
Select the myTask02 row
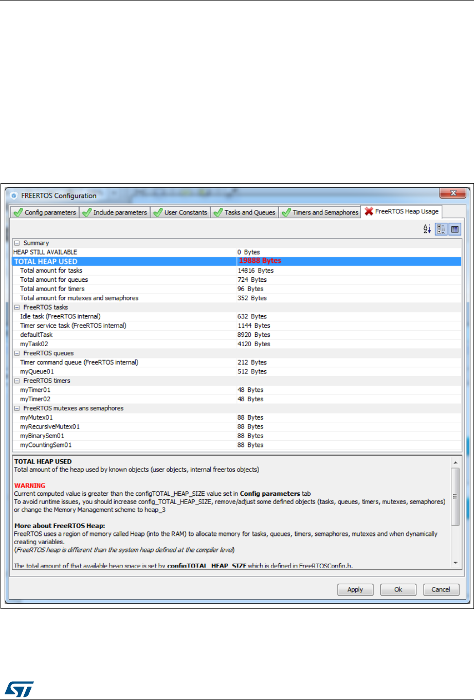[237, 344]
